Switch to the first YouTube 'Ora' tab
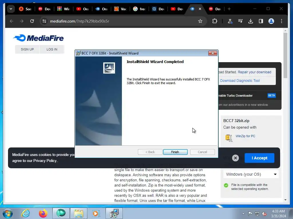 tap(83, 9)
